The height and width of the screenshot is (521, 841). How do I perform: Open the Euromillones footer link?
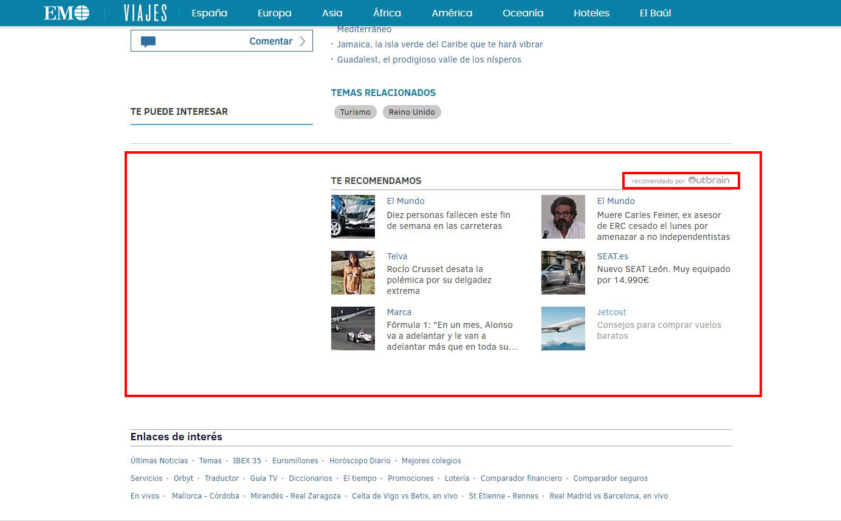point(295,461)
